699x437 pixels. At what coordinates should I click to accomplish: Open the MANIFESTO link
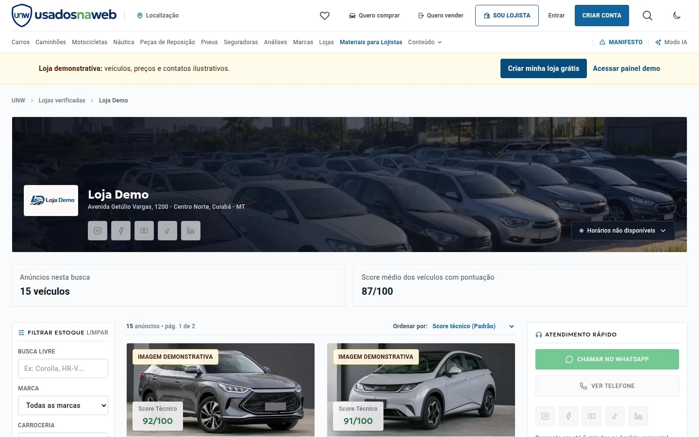(x=621, y=42)
